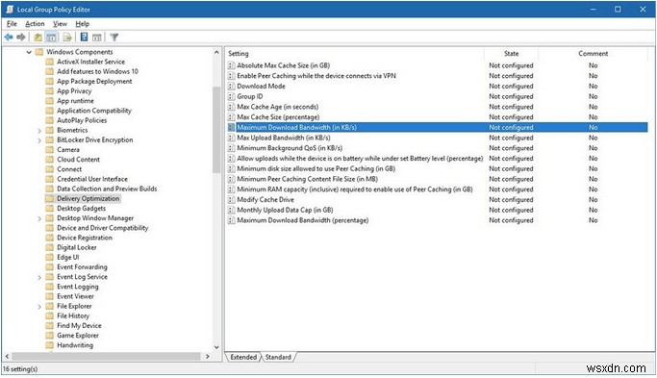Screen dimensions: 657x378
Task: Select ActiveX Installer Service tree item
Action: pos(91,62)
